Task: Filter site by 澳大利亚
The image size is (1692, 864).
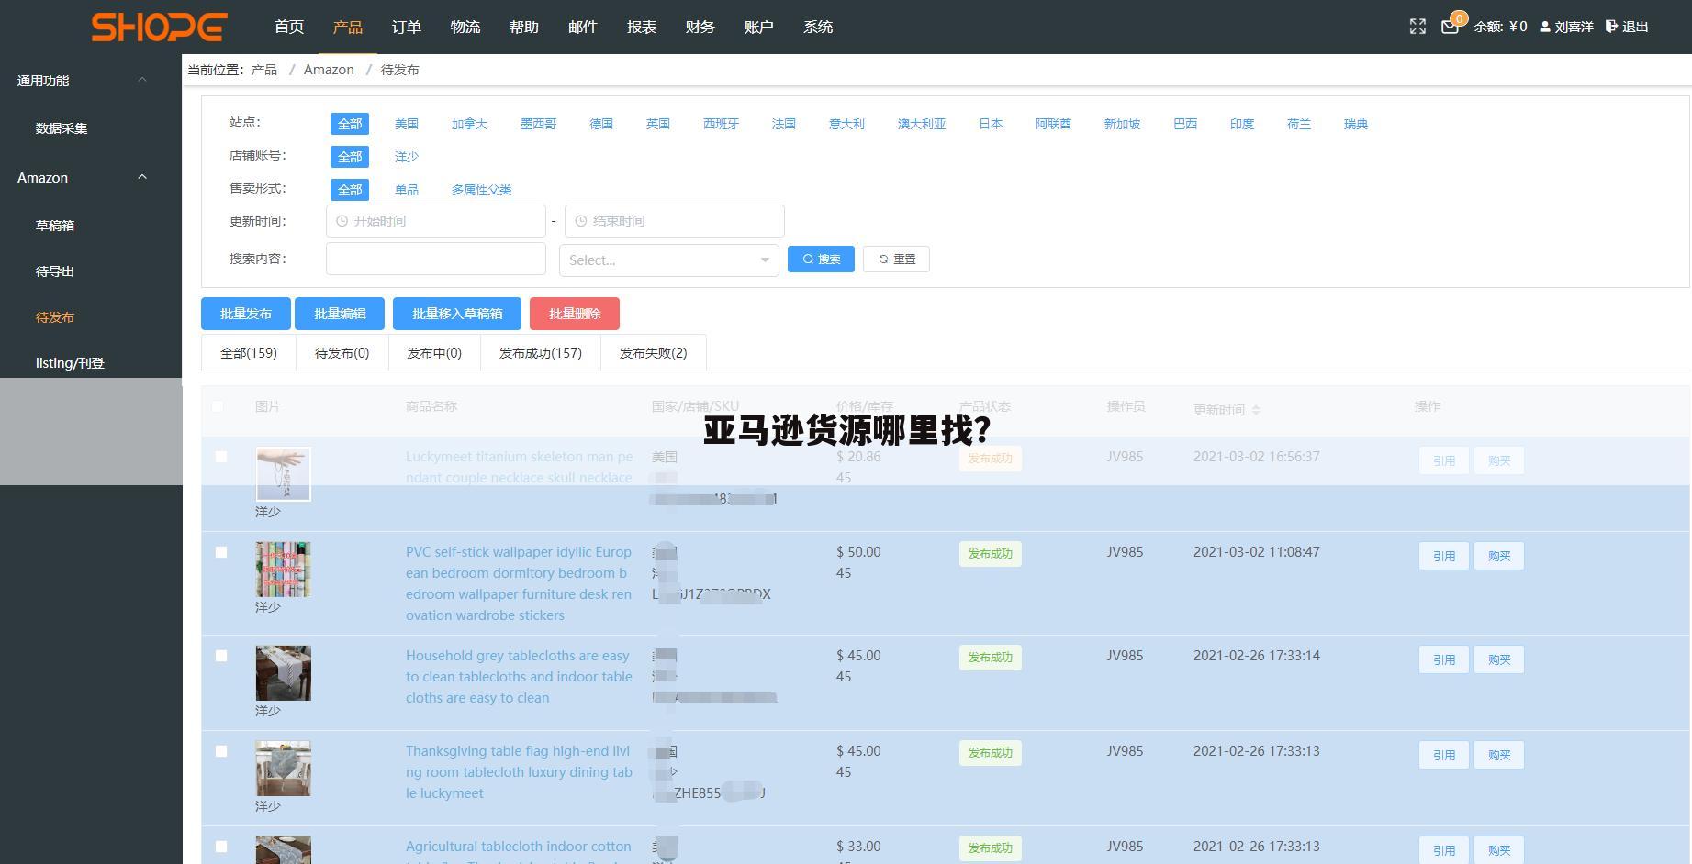Action: pos(922,124)
